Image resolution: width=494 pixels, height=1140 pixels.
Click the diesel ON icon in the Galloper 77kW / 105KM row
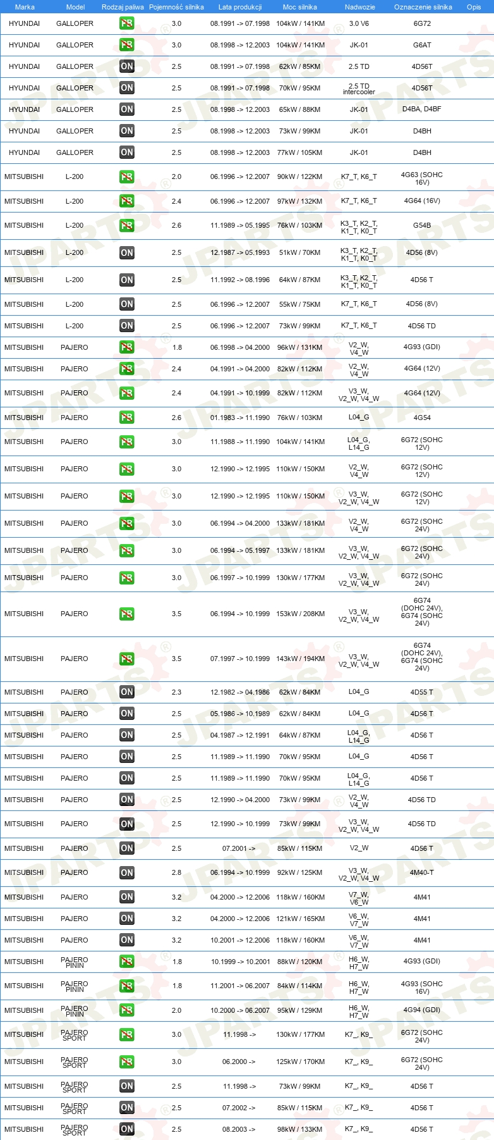pyautogui.click(x=127, y=152)
